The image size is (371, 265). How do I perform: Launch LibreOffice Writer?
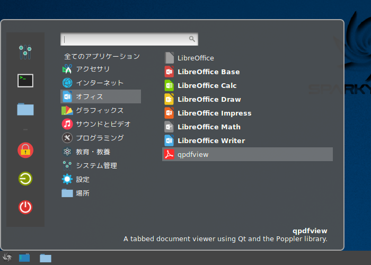[248, 141]
